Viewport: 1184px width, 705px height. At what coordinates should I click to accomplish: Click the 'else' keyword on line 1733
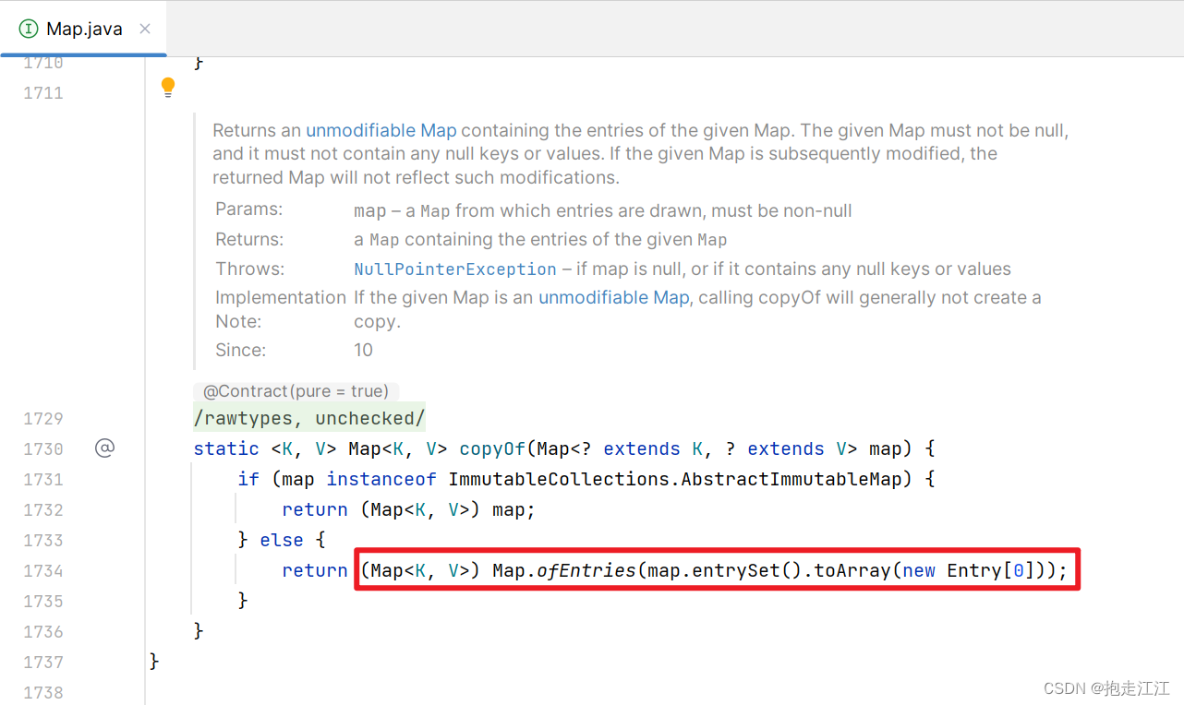pos(282,540)
